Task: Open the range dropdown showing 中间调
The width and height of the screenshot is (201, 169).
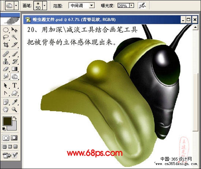Action: point(81,5)
